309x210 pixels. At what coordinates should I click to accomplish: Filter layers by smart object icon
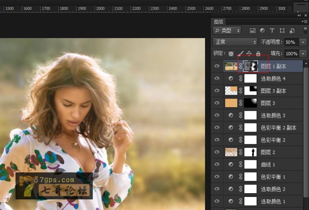click(292, 30)
